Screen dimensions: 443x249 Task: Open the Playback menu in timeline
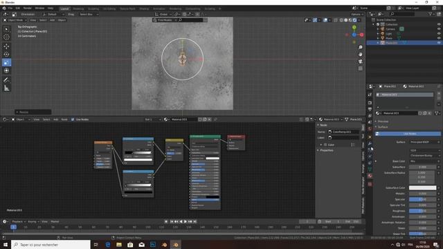(x=19, y=221)
